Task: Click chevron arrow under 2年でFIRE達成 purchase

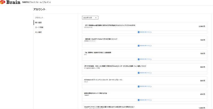Action: pyautogui.click(x=151, y=73)
